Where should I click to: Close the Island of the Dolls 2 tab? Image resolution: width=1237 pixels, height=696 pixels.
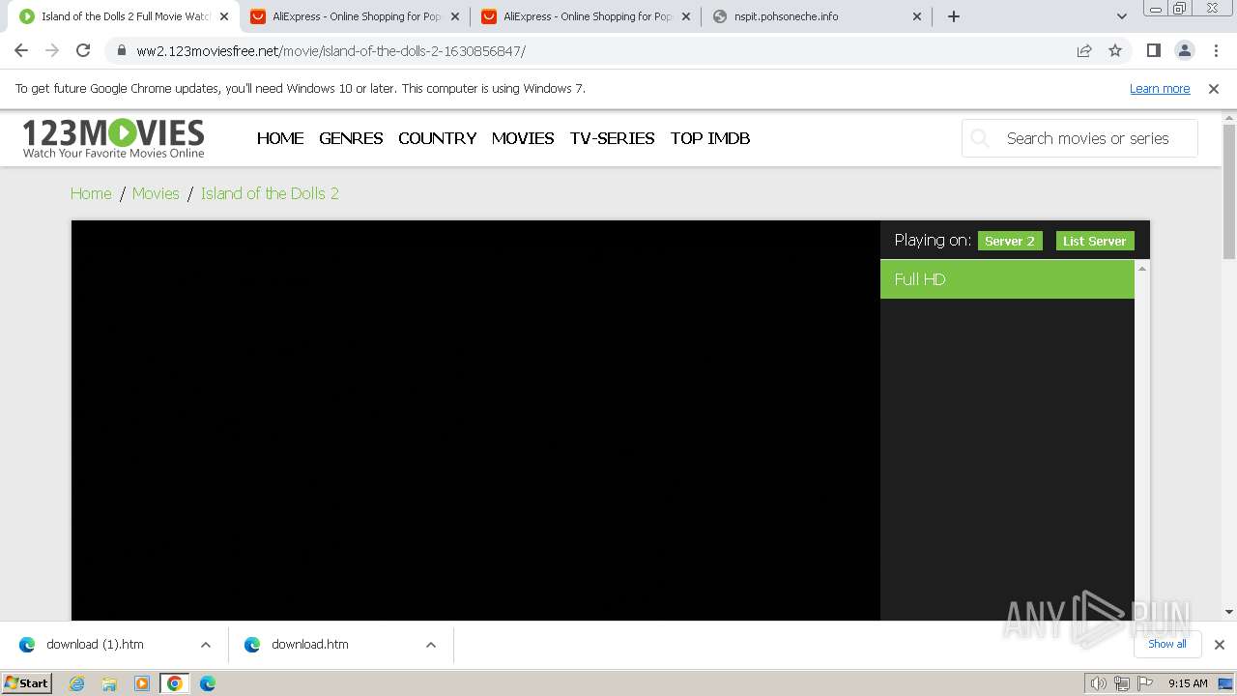[224, 16]
